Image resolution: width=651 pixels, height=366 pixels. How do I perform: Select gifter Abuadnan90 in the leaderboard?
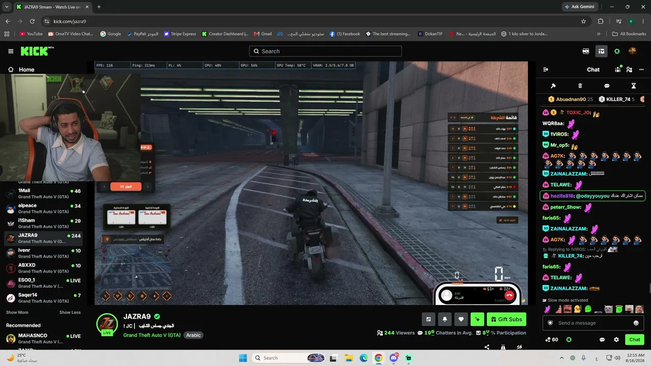pyautogui.click(x=570, y=100)
